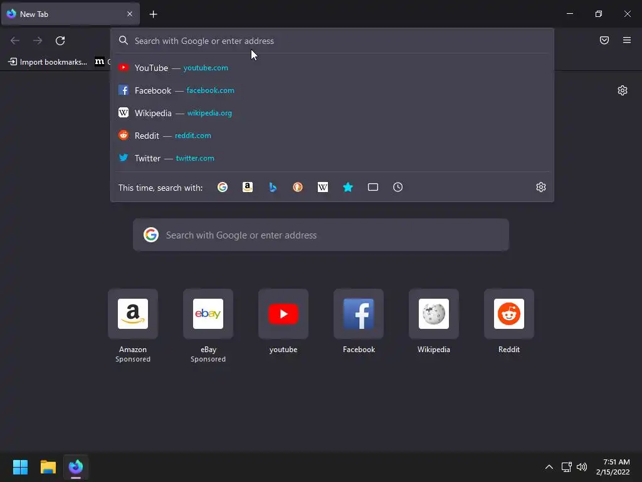
Task: Open the Save to Pocket icon
Action: click(604, 40)
